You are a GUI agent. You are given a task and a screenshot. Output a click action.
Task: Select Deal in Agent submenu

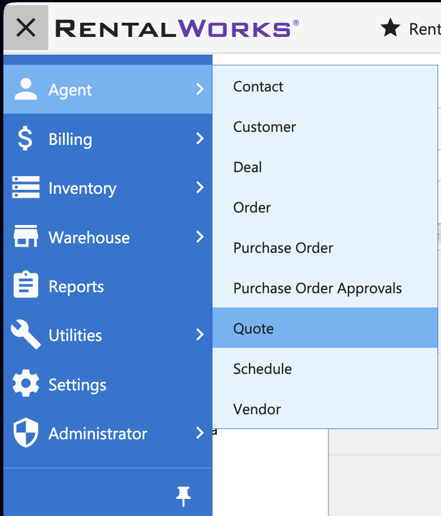tap(325, 167)
